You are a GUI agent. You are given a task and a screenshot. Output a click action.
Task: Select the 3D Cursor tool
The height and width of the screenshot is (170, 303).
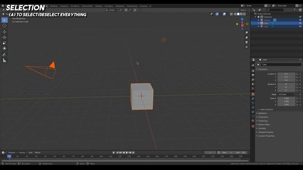(x=4, y=25)
